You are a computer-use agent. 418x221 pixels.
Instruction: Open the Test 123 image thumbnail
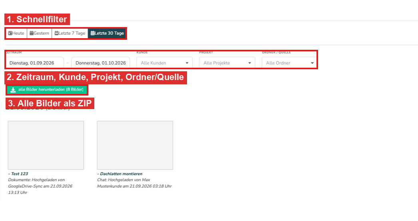point(46,145)
